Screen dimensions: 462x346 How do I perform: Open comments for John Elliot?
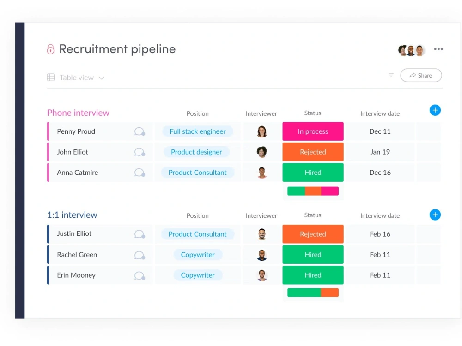tap(140, 152)
